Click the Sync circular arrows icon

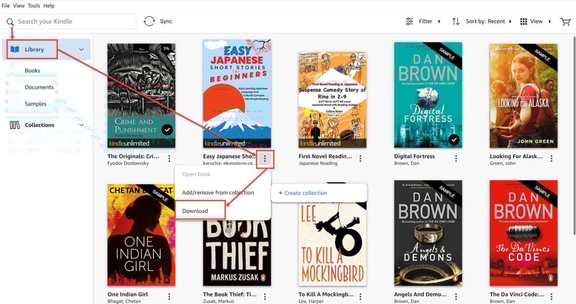[149, 21]
